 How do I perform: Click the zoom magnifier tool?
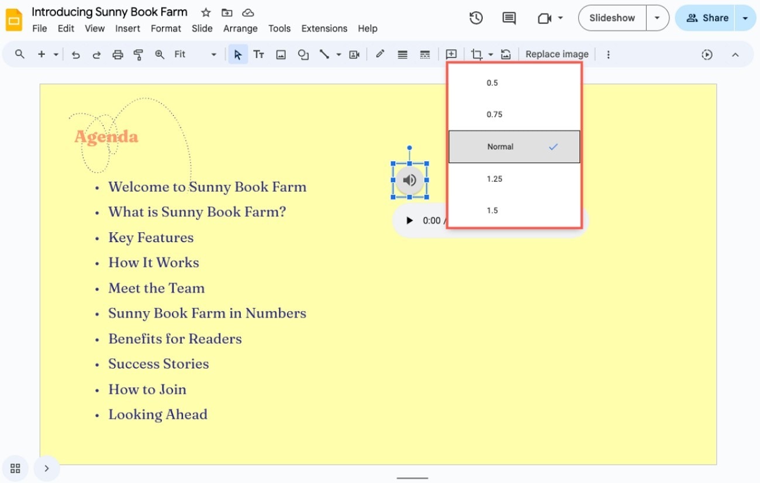tap(160, 54)
